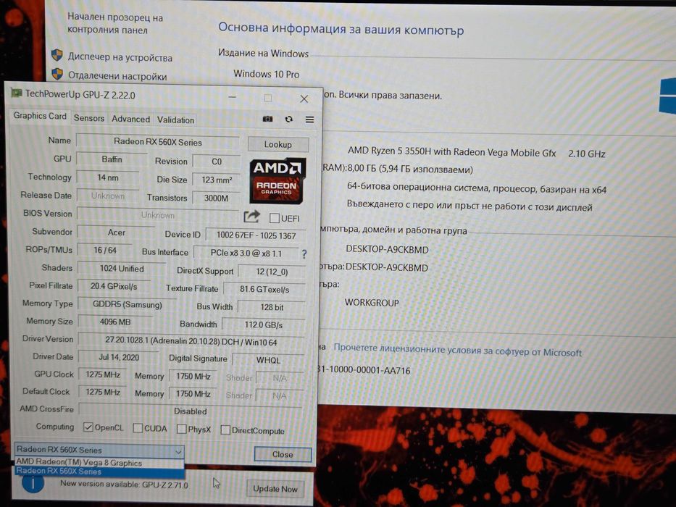Screen dimensions: 676x507
Task: Click the AMD CrossFire Disabled field
Action: pos(191,411)
